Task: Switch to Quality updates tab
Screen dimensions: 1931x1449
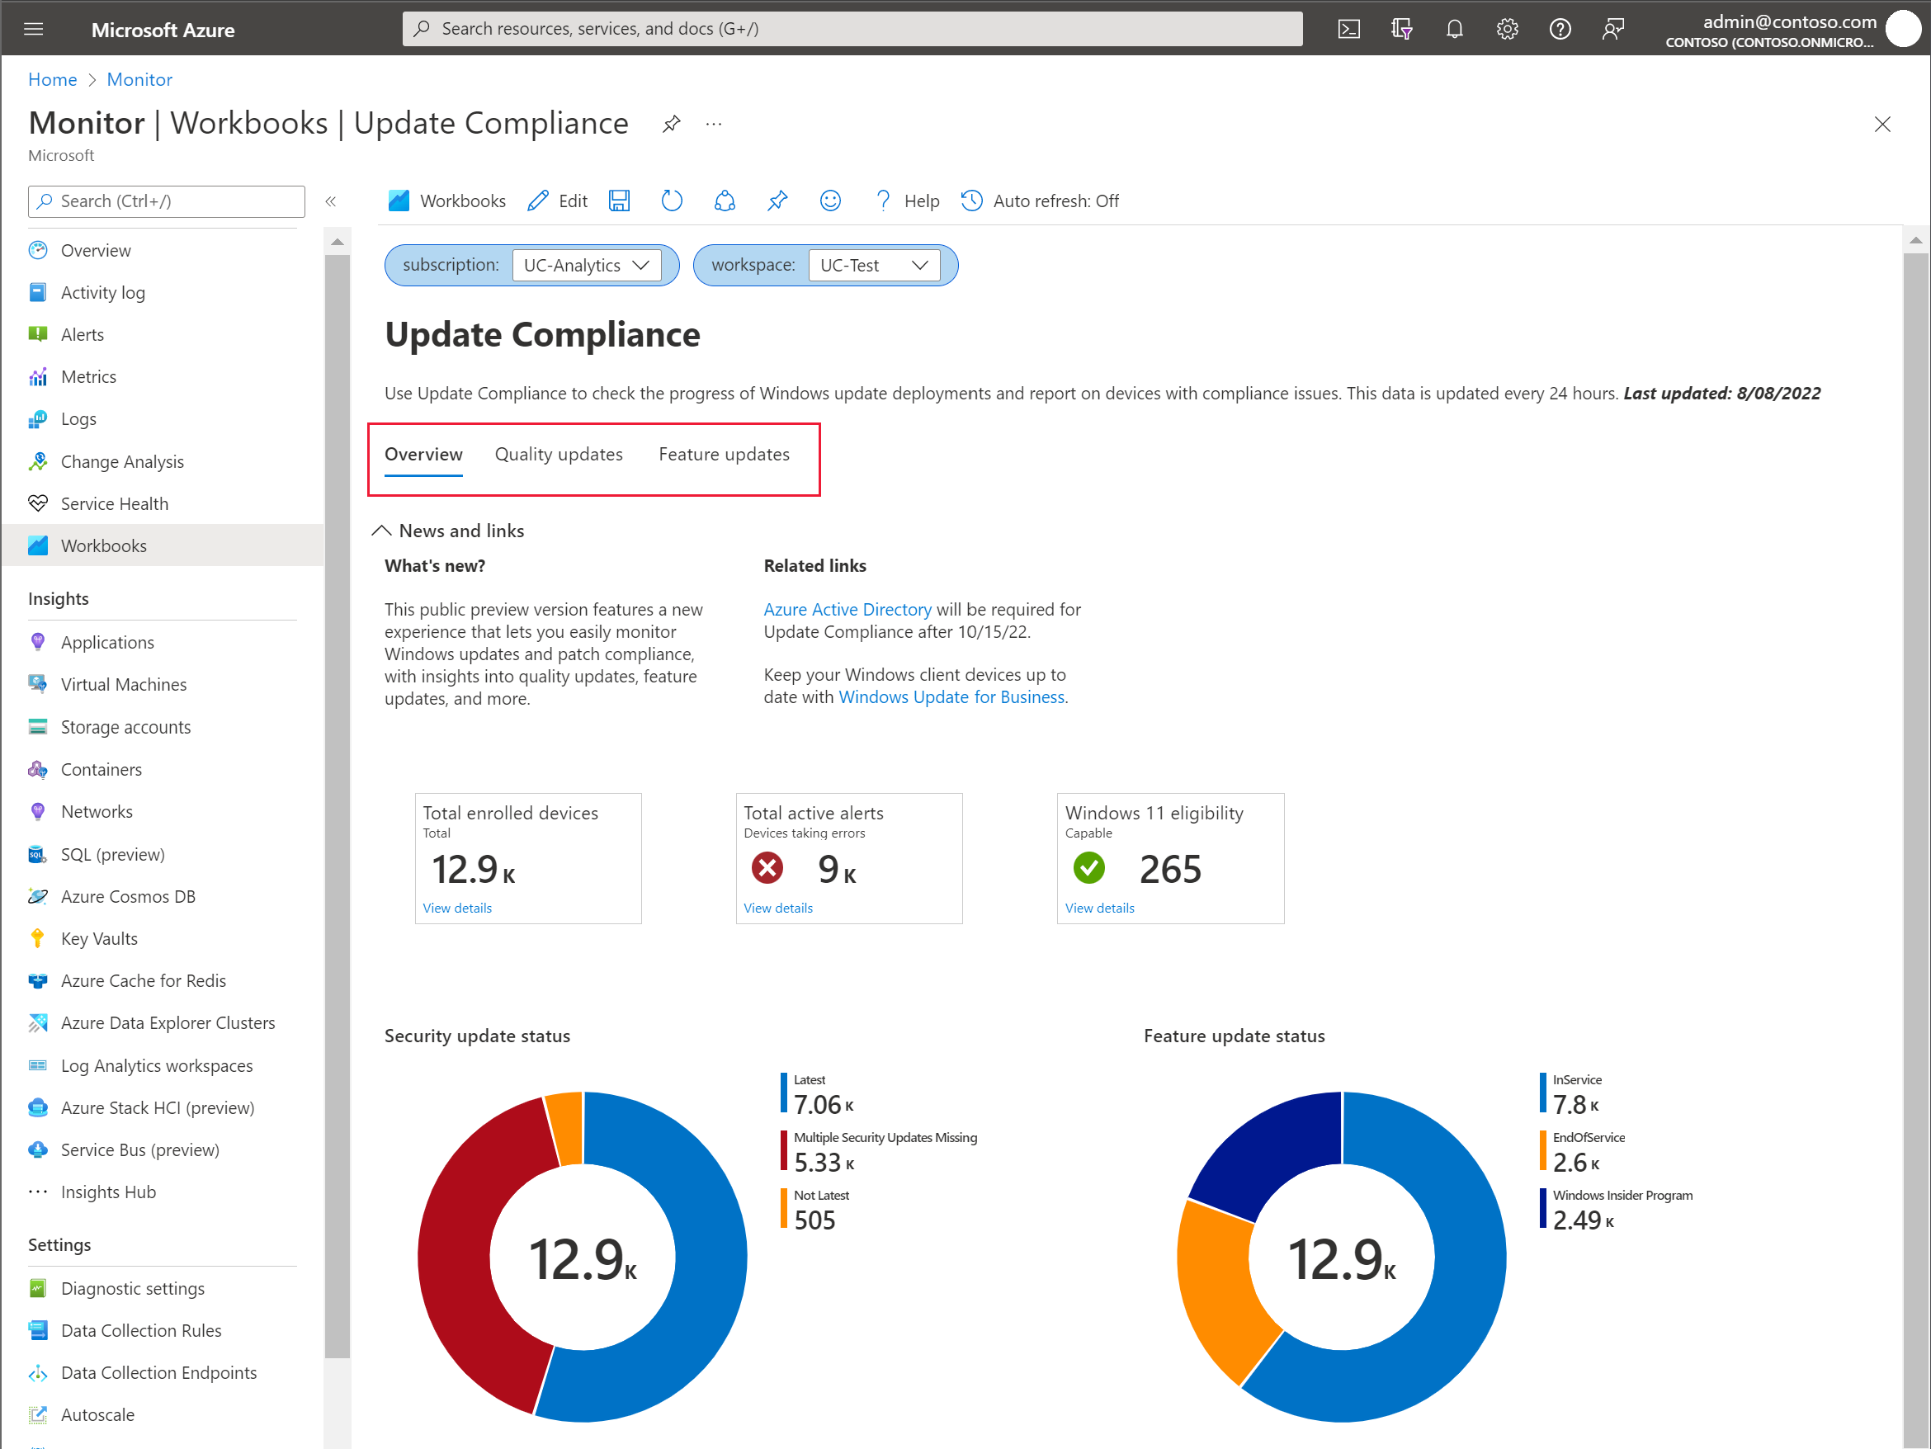Action: pyautogui.click(x=559, y=454)
